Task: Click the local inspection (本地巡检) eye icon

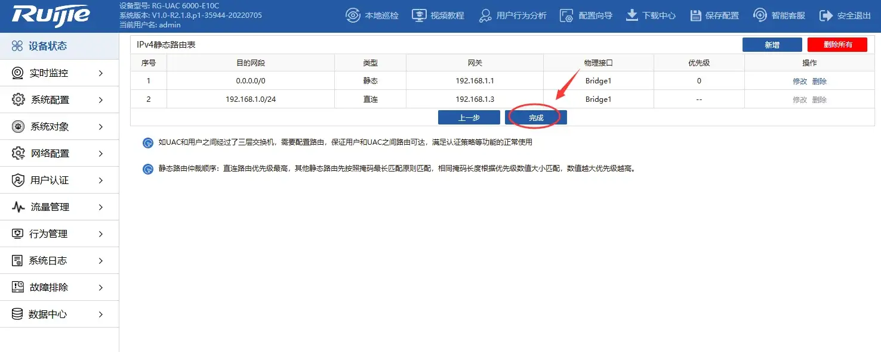Action: tap(353, 15)
